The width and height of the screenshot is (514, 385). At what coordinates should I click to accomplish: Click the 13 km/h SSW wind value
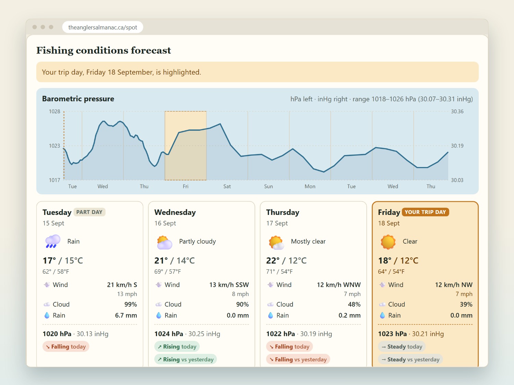coord(229,285)
